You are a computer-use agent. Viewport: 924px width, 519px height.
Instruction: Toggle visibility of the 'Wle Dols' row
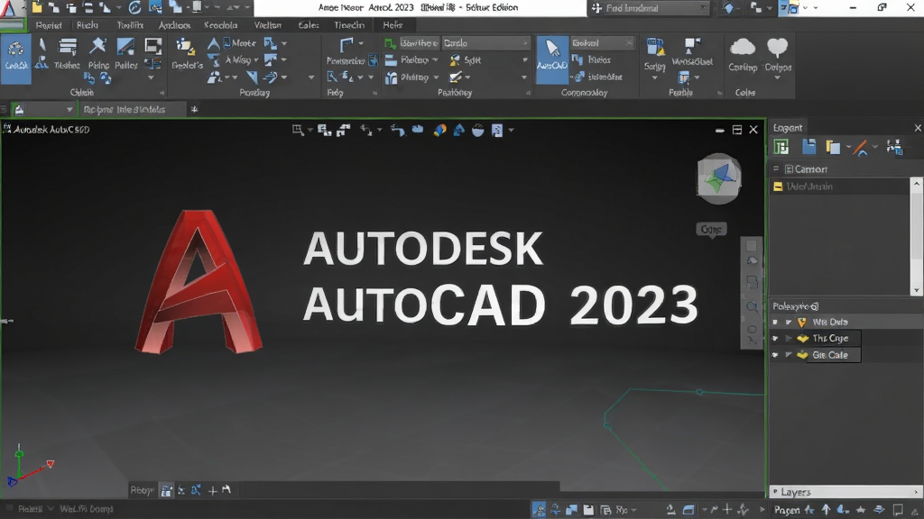tap(775, 323)
